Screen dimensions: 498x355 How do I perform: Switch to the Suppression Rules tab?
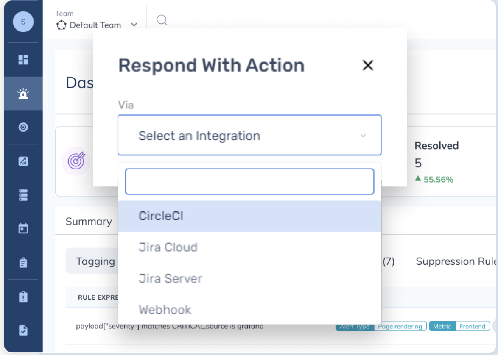(456, 261)
